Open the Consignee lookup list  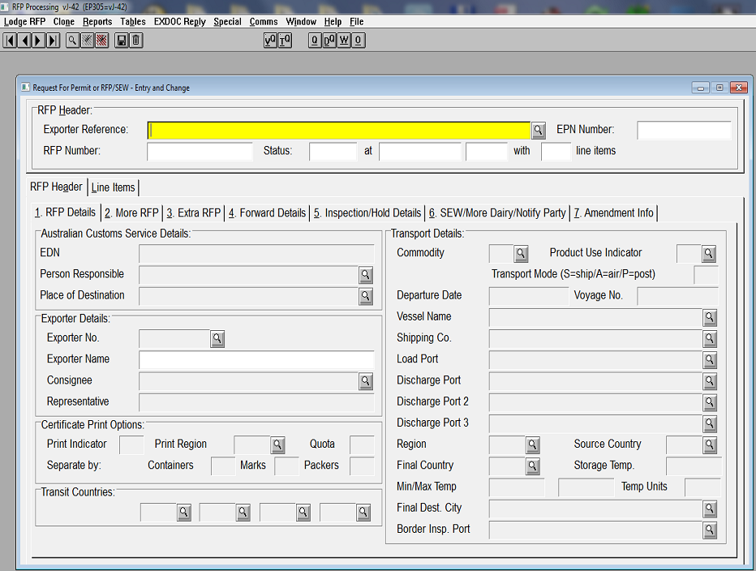(366, 380)
